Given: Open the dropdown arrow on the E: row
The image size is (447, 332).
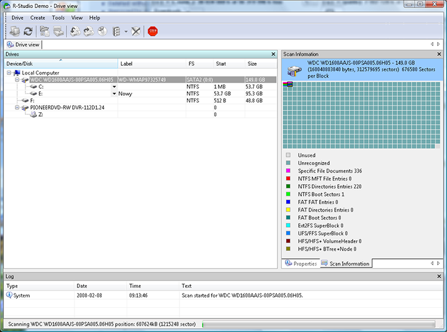Looking at the screenshot, I should 114,94.
